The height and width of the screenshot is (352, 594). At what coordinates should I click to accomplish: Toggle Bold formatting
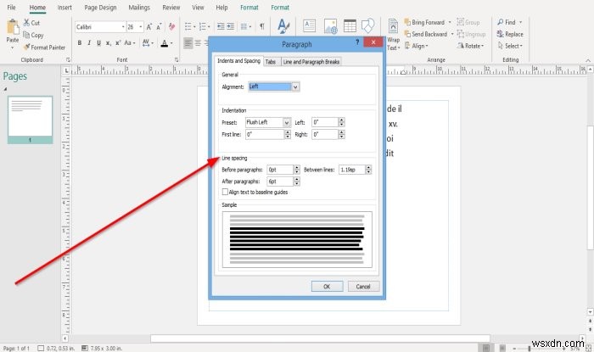[x=80, y=42]
